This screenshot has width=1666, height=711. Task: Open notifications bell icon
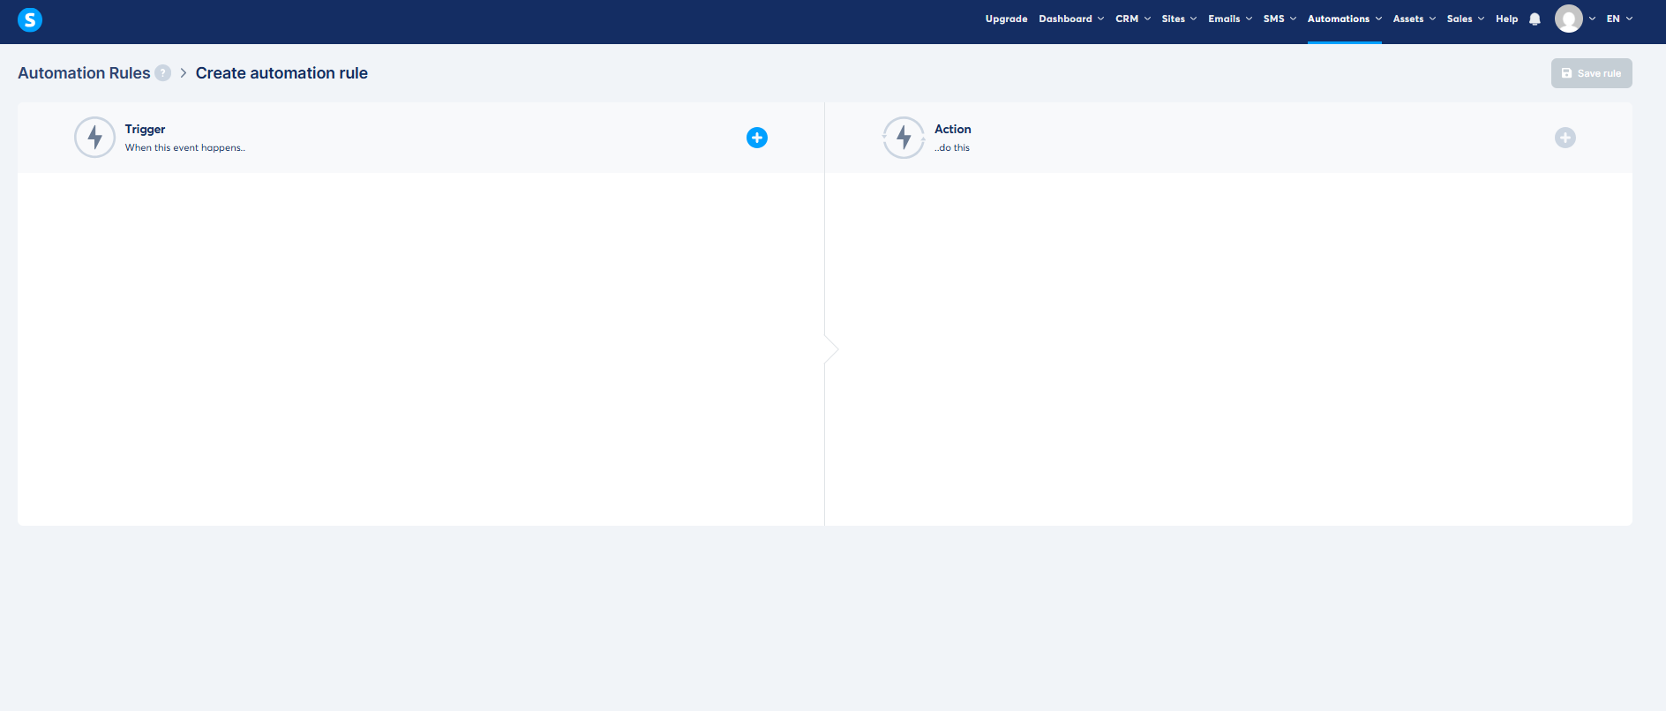pos(1535,19)
